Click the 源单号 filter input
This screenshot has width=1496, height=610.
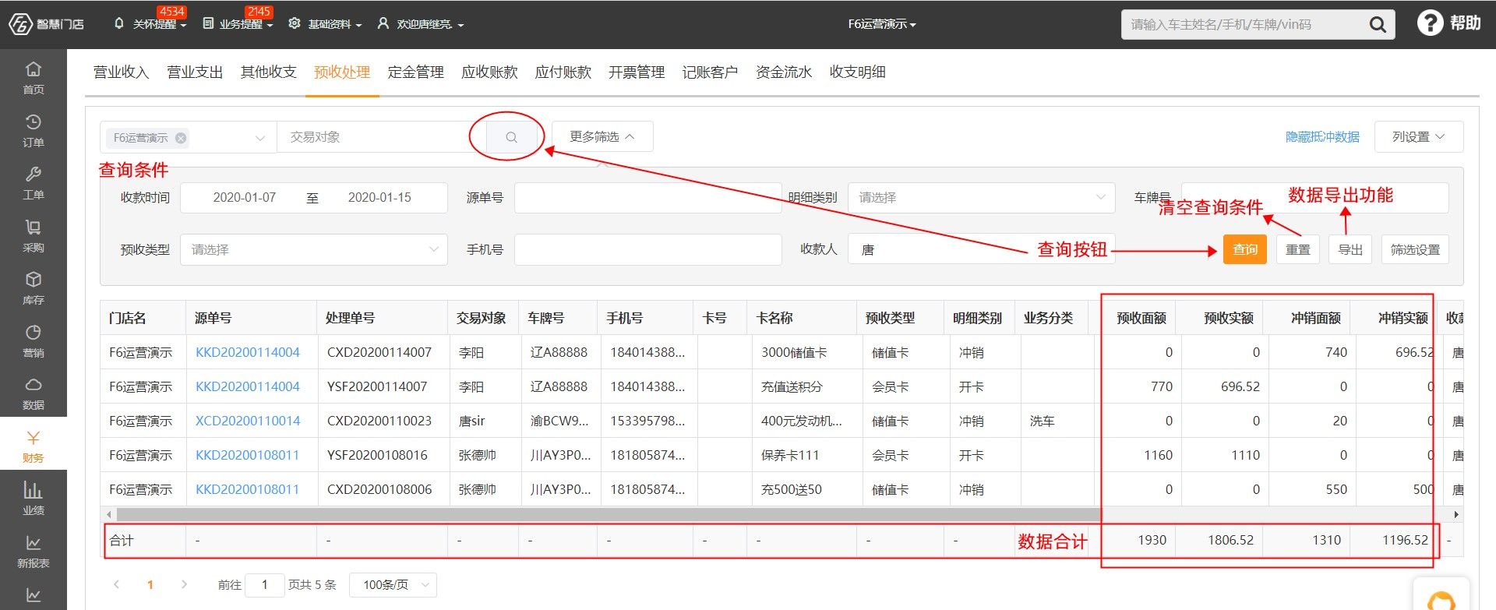(647, 198)
